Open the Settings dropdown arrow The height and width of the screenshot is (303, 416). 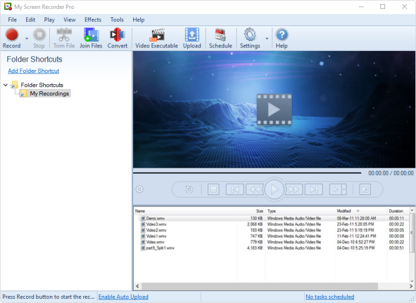[266, 39]
